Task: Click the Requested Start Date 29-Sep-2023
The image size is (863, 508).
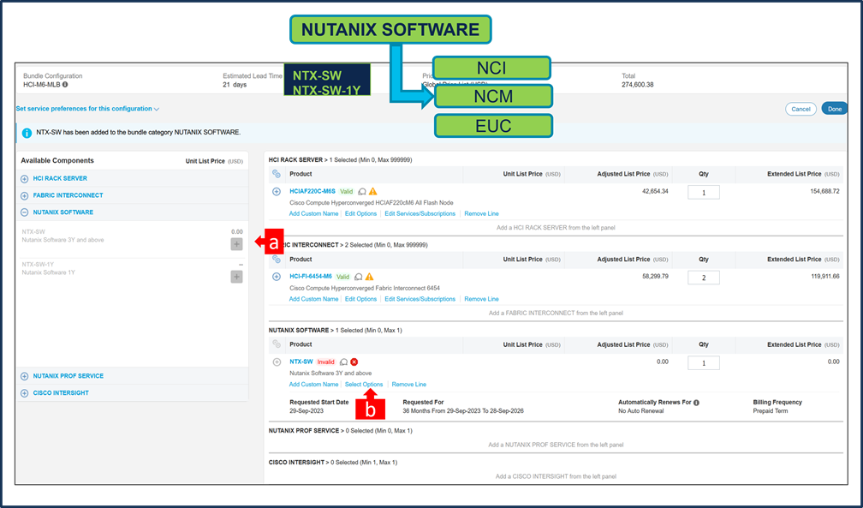Action: pos(307,411)
